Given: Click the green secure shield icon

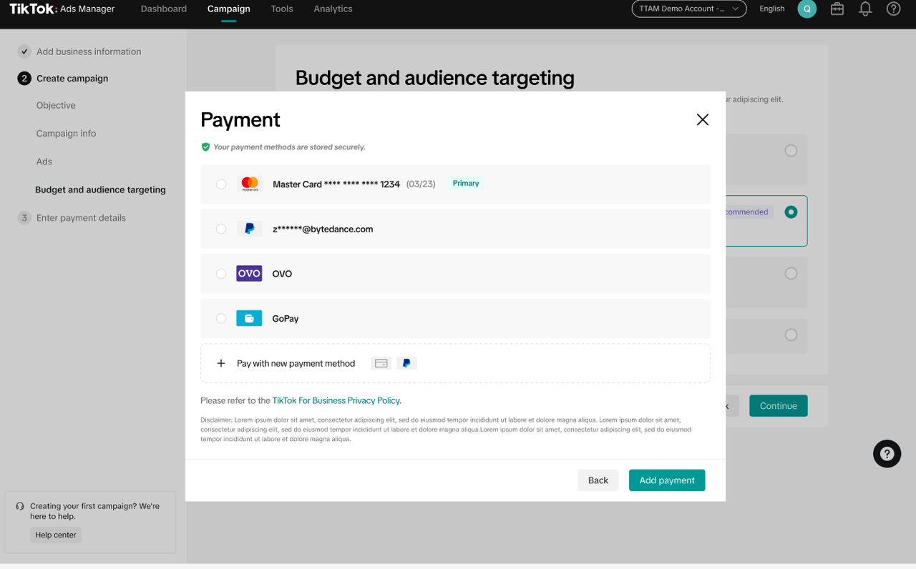Looking at the screenshot, I should (205, 147).
